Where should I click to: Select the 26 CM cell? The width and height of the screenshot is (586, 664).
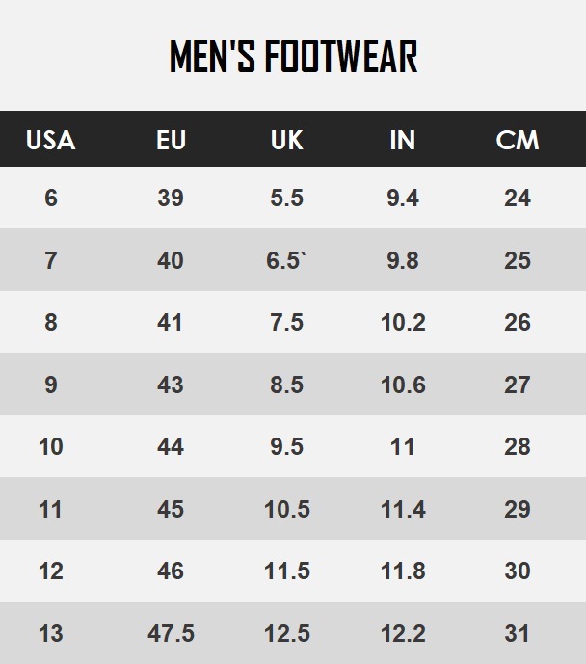[518, 322]
